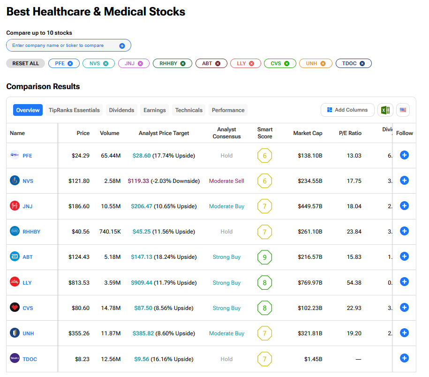This screenshot has width=429, height=377.
Task: Click the LLY company logo
Action: tap(15, 282)
